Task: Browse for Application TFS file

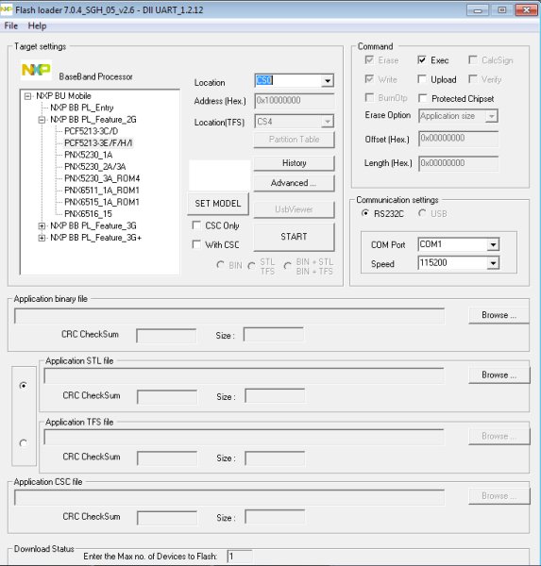Action: click(x=499, y=437)
